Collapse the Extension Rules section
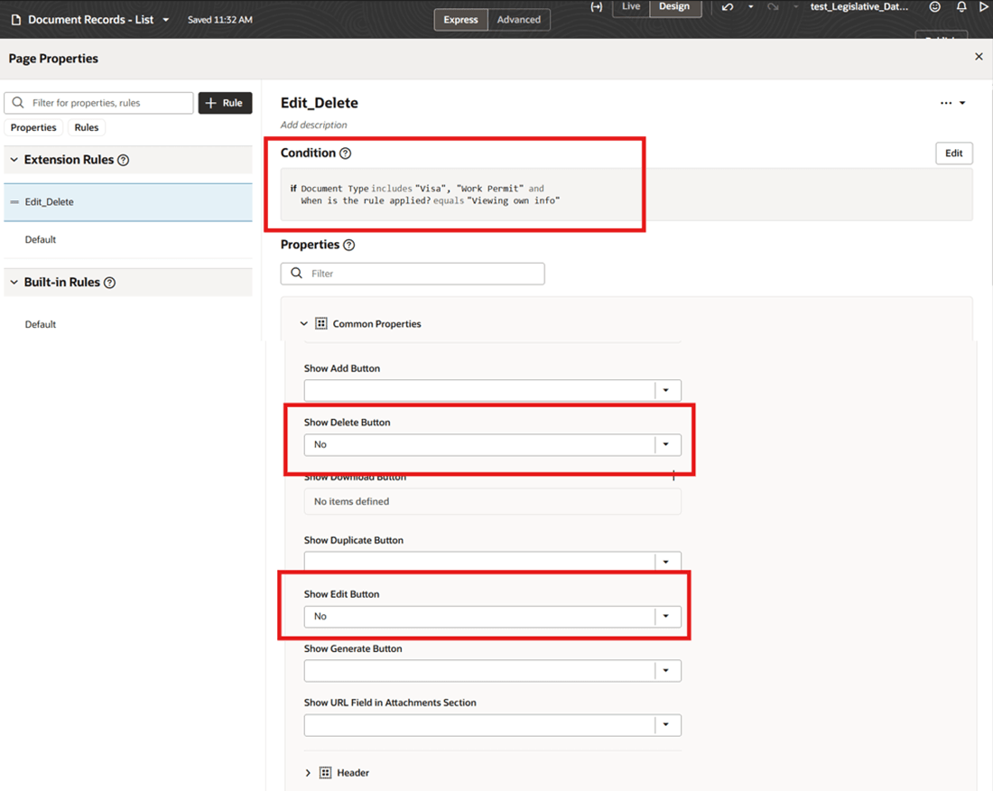Viewport: 993px width, 791px height. (x=14, y=160)
